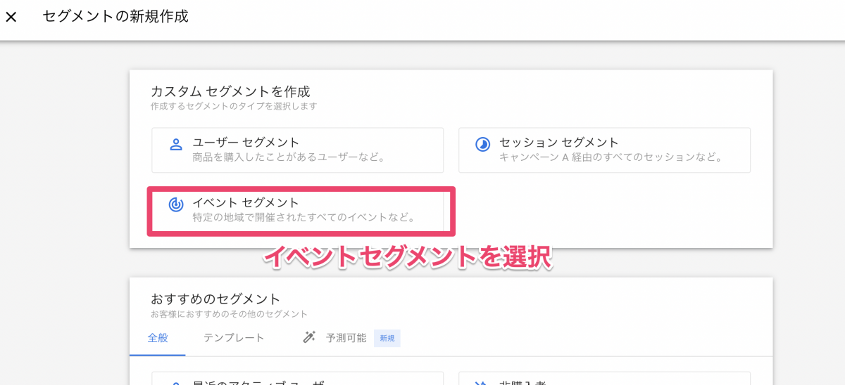Click the おすすめのセグメント heading
845x385 pixels.
[x=215, y=299]
